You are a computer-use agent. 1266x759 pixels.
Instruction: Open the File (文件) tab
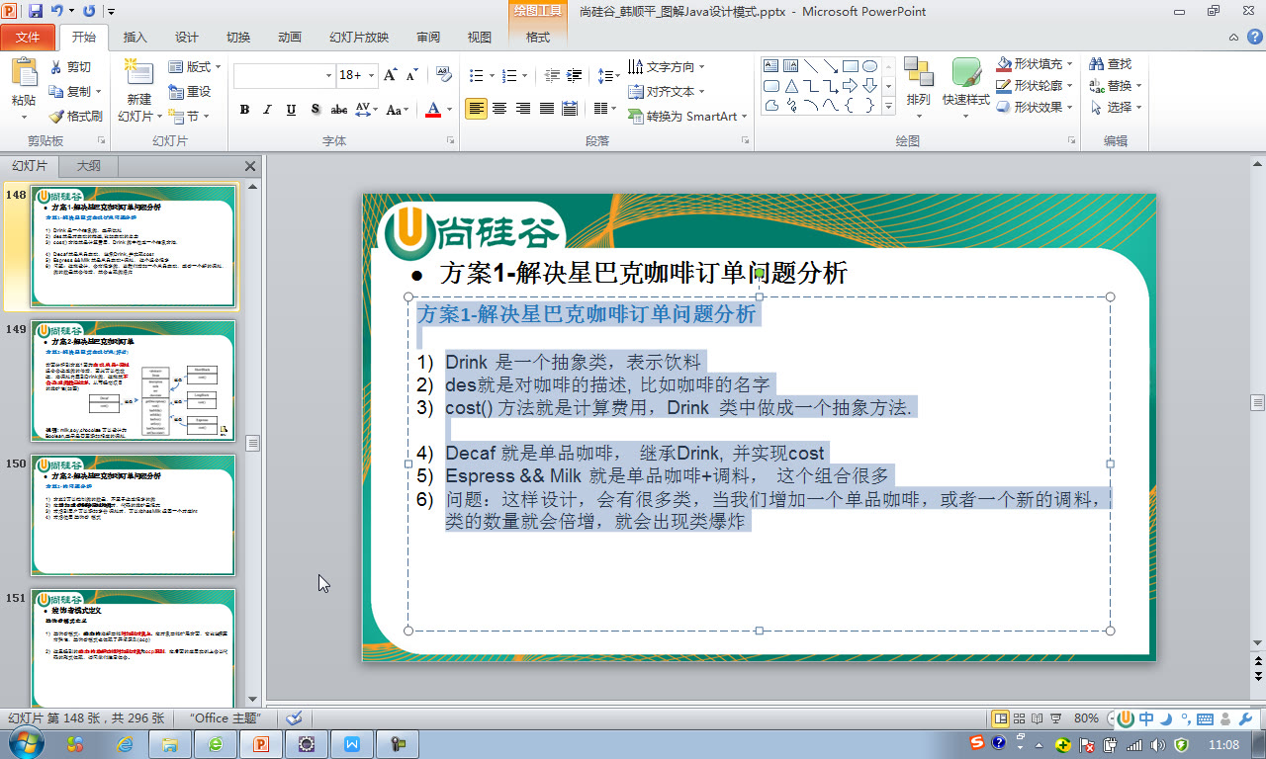[x=28, y=38]
